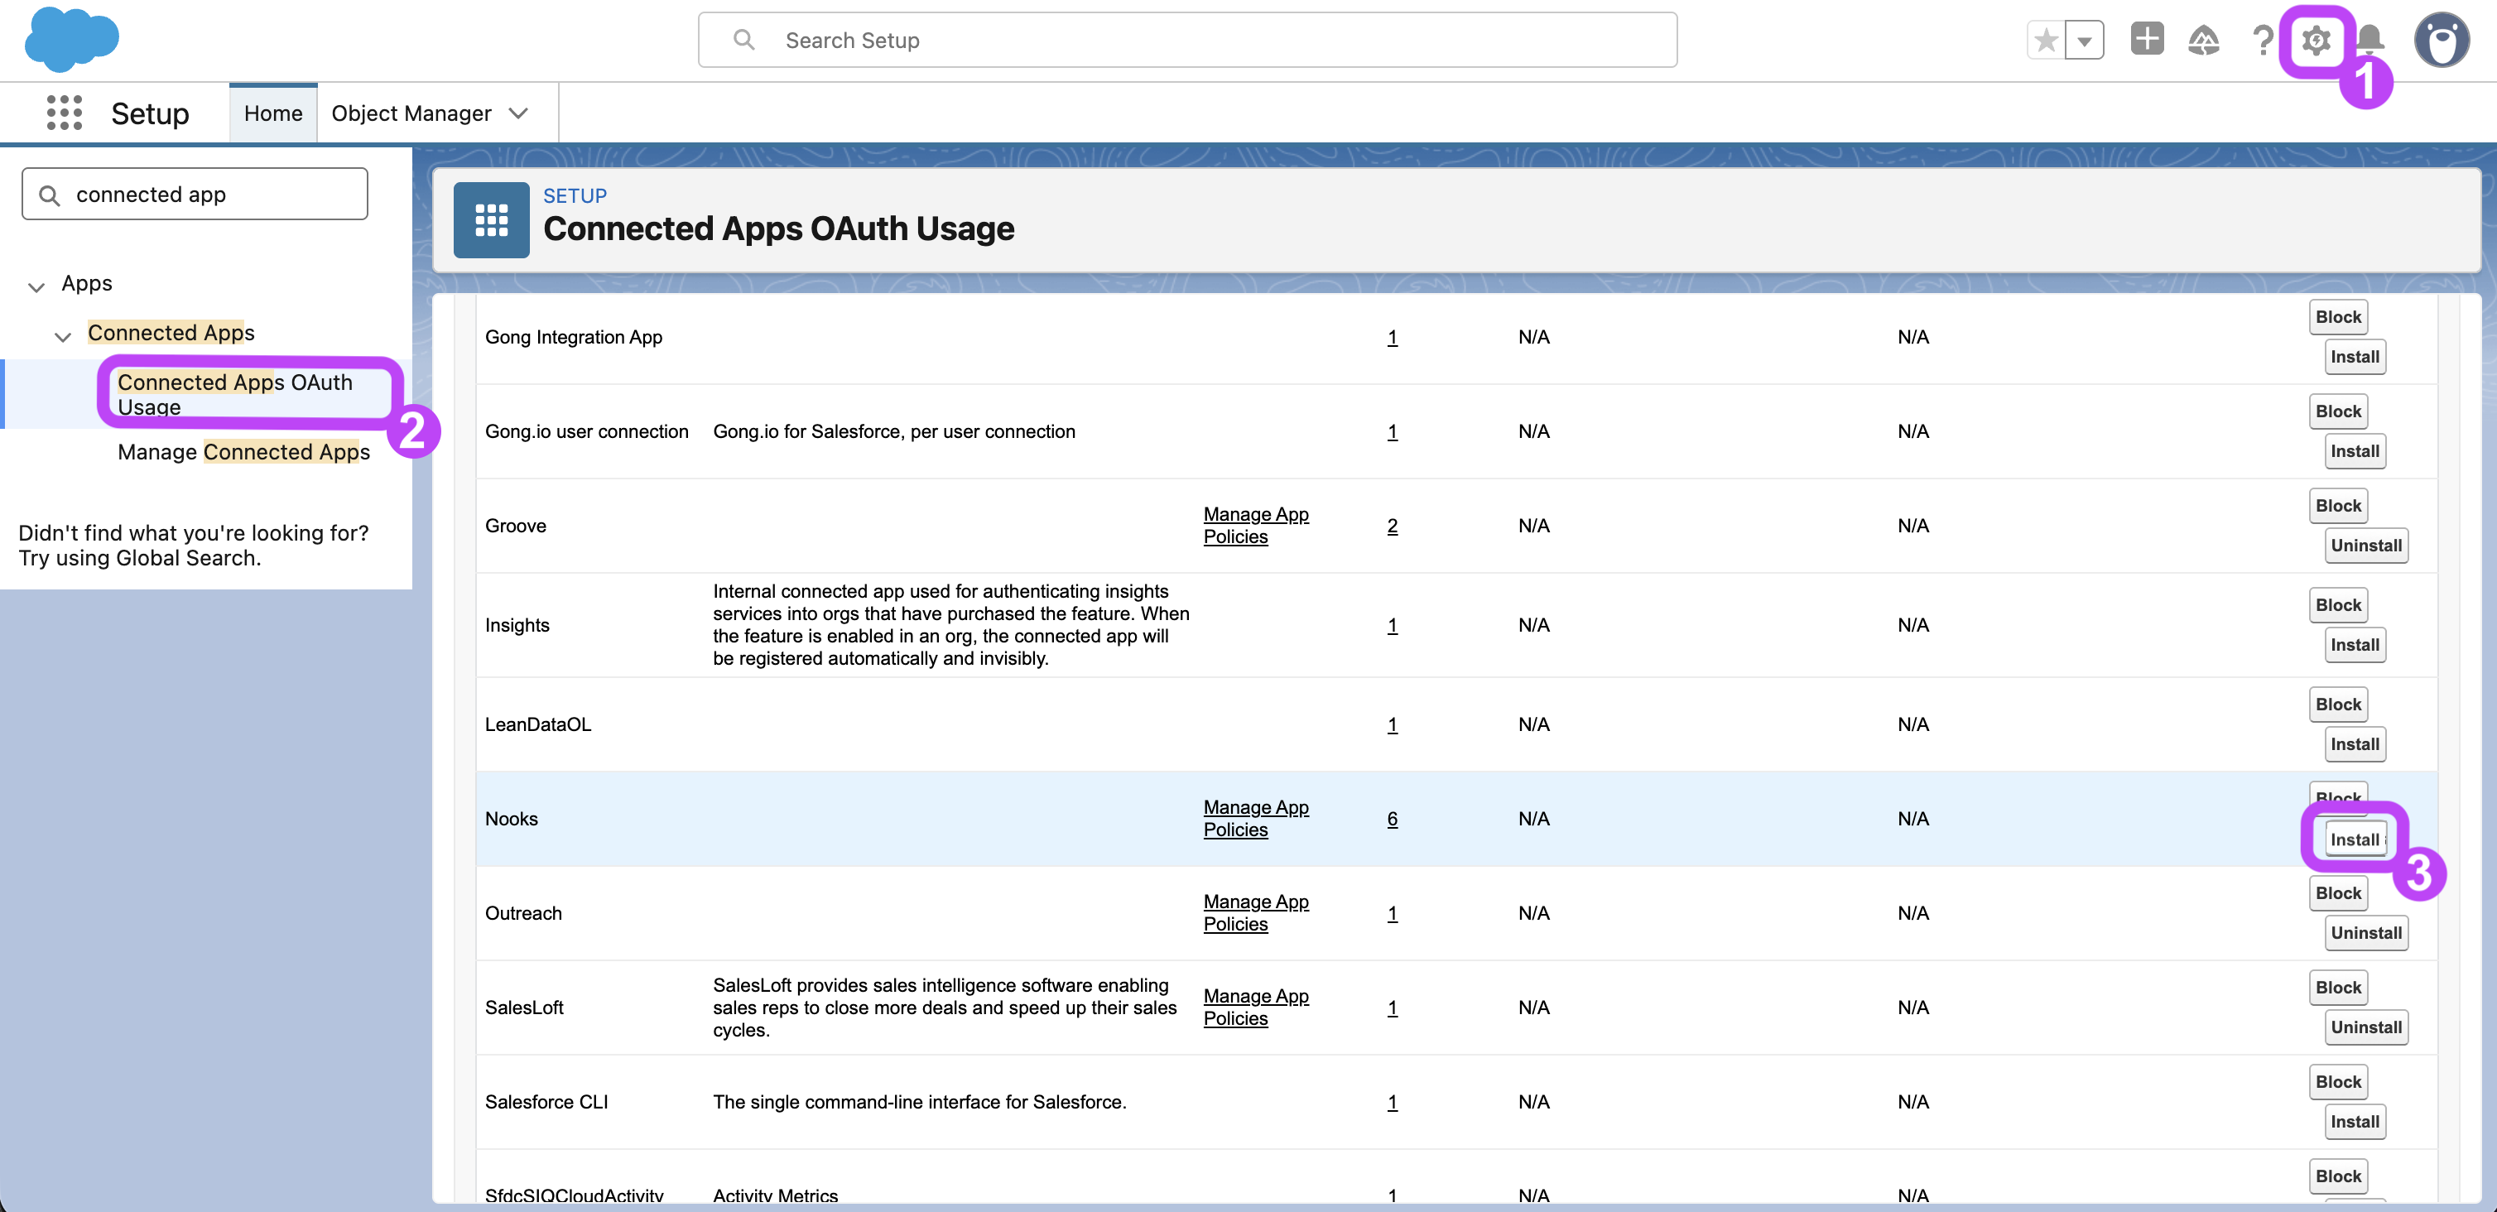Image resolution: width=2497 pixels, height=1212 pixels.
Task: Uninstall the Outreach app
Action: [x=2366, y=933]
